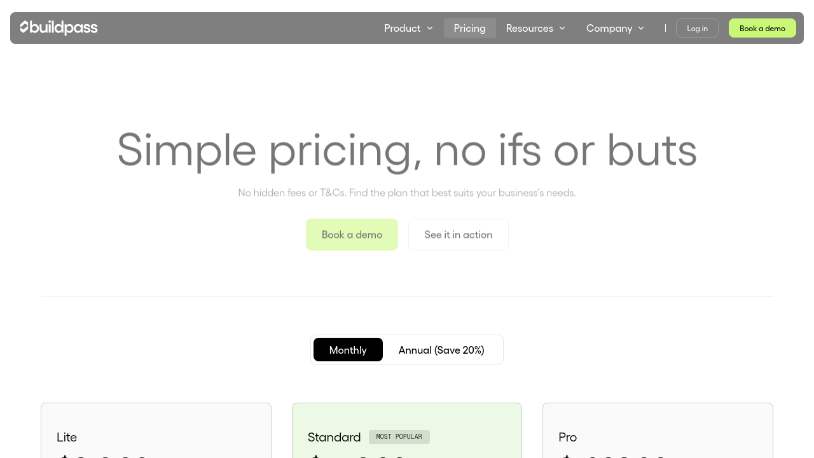The width and height of the screenshot is (814, 458).
Task: Click the Lite plan heading
Action: tap(67, 437)
